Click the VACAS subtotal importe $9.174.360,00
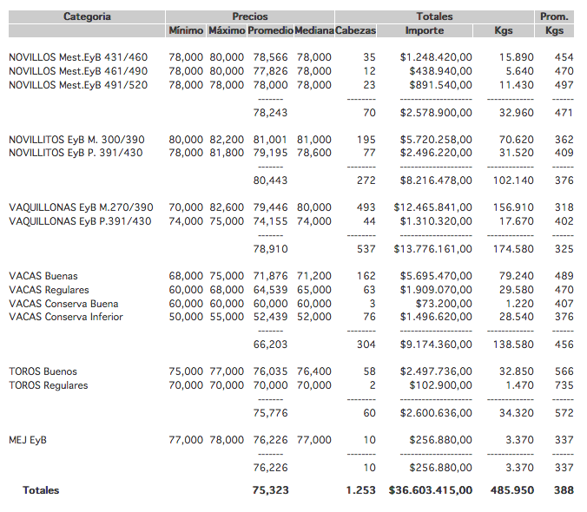 [x=436, y=345]
